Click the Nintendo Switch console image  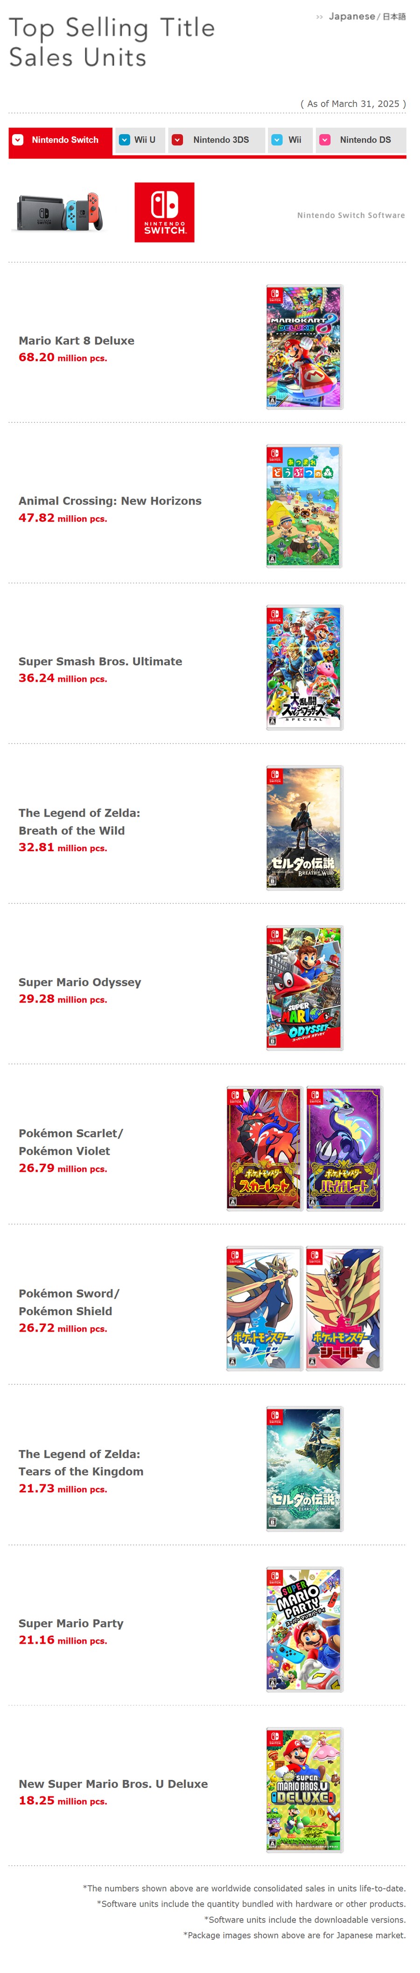[x=58, y=212]
